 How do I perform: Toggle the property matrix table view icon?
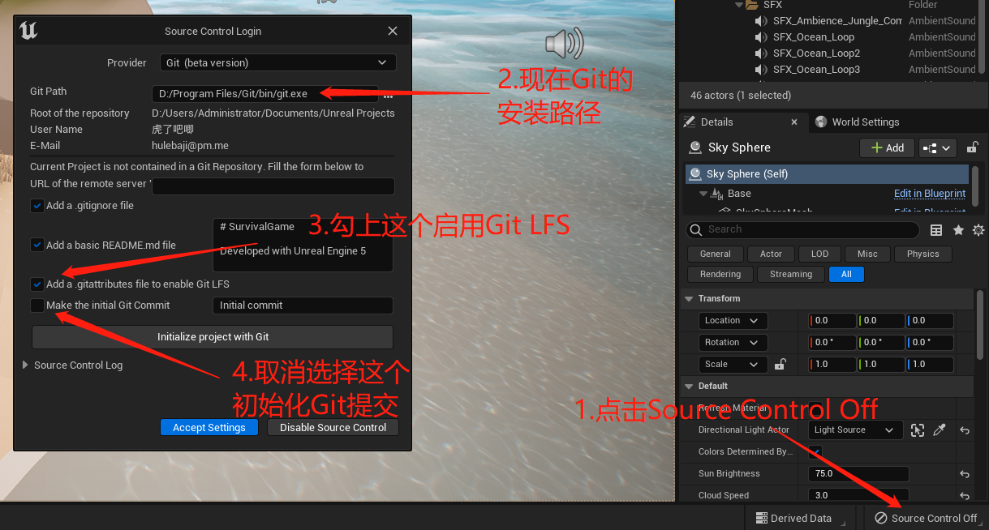pyautogui.click(x=936, y=230)
